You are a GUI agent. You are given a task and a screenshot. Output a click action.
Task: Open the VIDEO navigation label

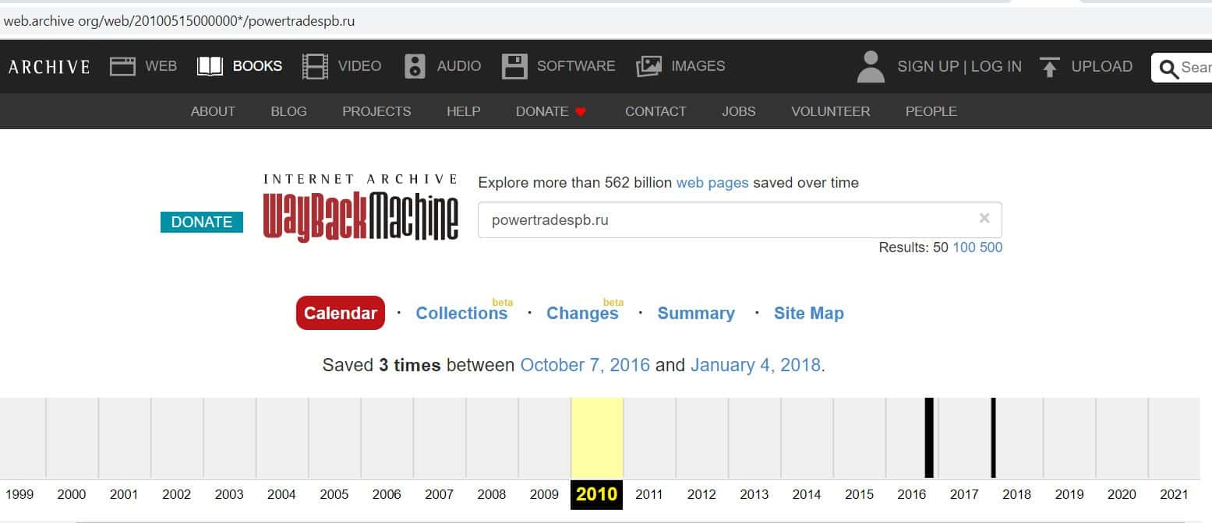[x=359, y=66]
